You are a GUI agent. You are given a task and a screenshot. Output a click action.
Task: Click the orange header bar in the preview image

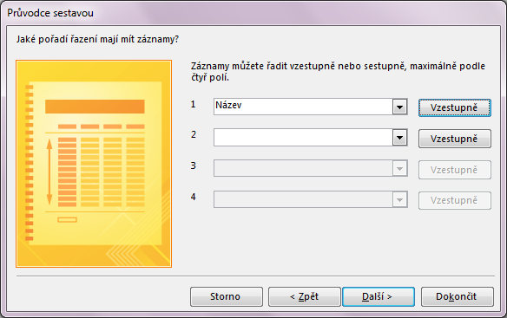95,107
